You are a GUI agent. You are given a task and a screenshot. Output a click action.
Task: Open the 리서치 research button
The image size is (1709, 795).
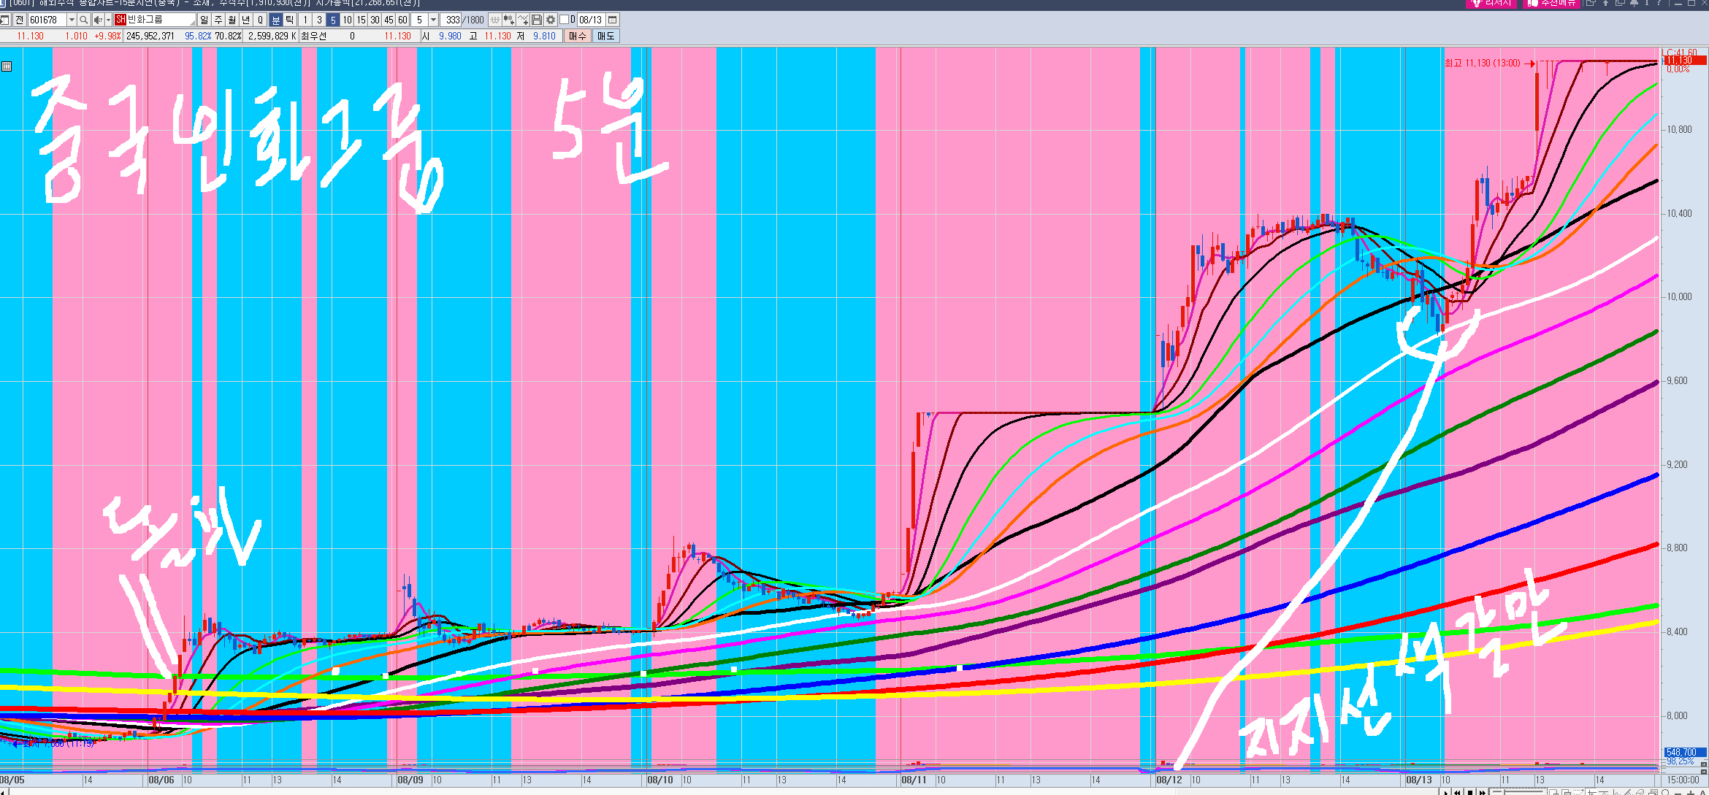pyautogui.click(x=1491, y=4)
